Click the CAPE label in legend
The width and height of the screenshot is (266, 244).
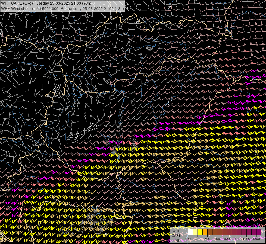[176, 235]
